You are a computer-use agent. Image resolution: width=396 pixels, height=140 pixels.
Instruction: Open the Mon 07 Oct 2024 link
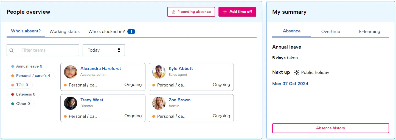(290, 84)
